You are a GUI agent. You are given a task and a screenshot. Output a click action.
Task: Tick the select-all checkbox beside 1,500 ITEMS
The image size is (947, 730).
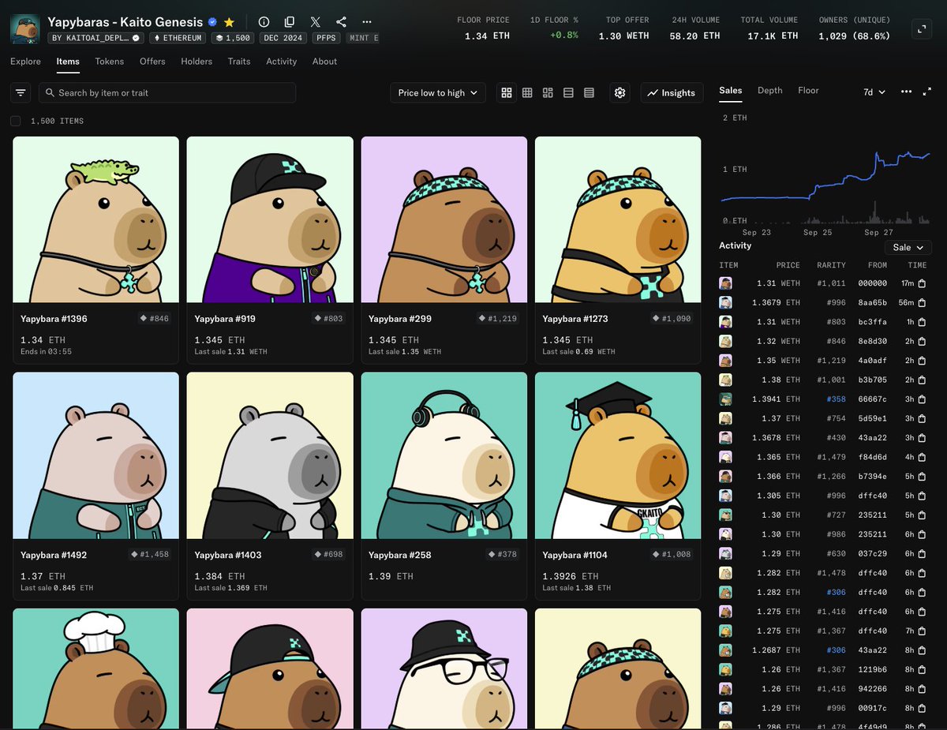click(x=16, y=121)
